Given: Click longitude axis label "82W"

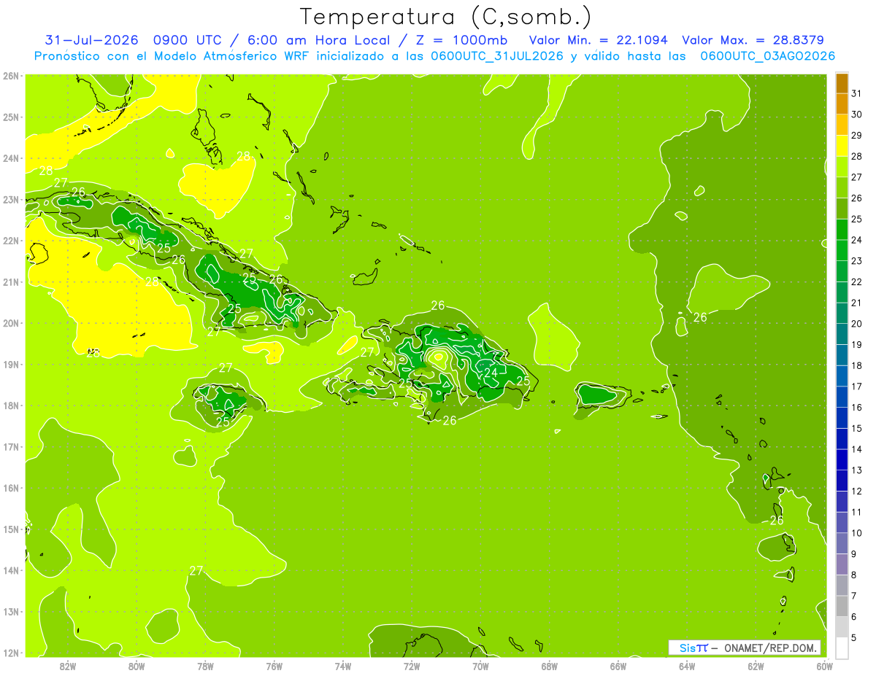Looking at the screenshot, I should (x=68, y=665).
